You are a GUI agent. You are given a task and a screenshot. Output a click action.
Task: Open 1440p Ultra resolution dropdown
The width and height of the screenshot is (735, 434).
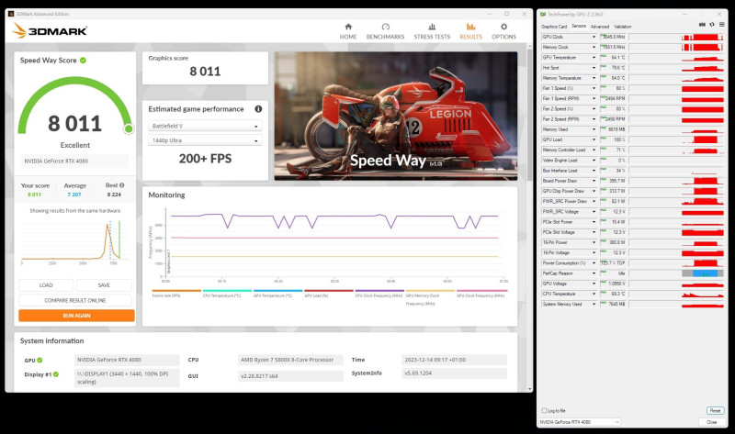pyautogui.click(x=205, y=140)
